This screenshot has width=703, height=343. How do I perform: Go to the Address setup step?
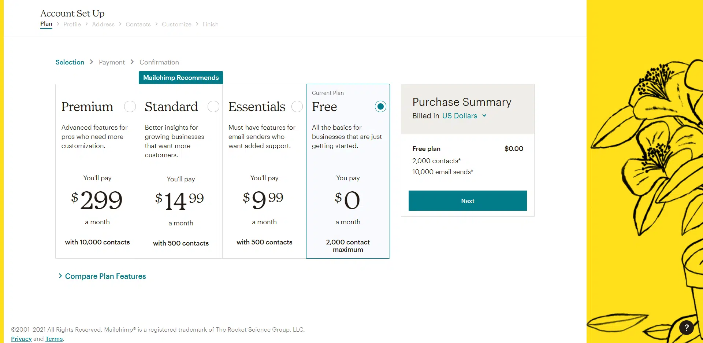[103, 24]
